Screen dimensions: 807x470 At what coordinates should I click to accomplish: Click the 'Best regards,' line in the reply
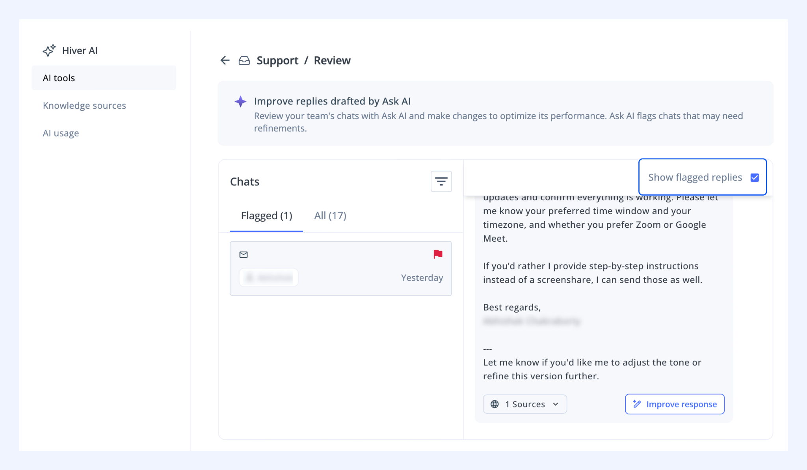coord(512,308)
